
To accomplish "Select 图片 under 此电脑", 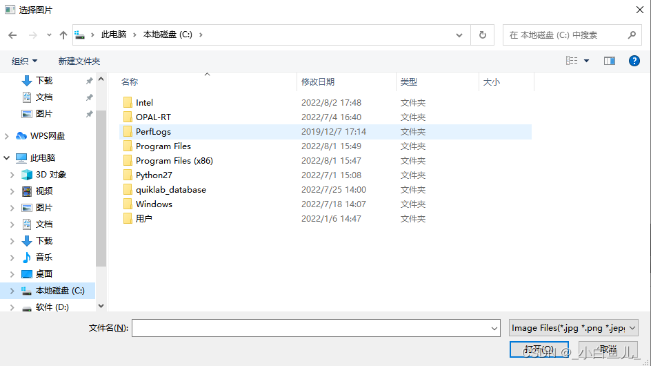I will click(44, 208).
